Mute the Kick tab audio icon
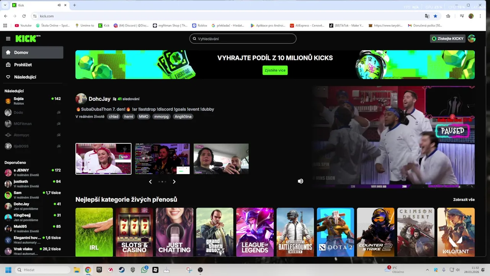Image resolution: width=490 pixels, height=276 pixels. [x=59, y=5]
